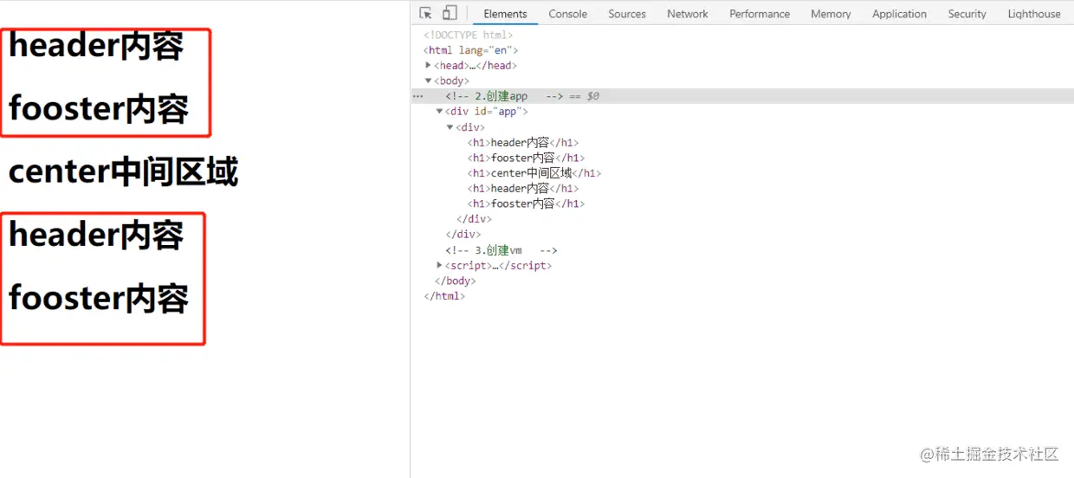Switch to the Lighthouse tab

[x=1034, y=14]
